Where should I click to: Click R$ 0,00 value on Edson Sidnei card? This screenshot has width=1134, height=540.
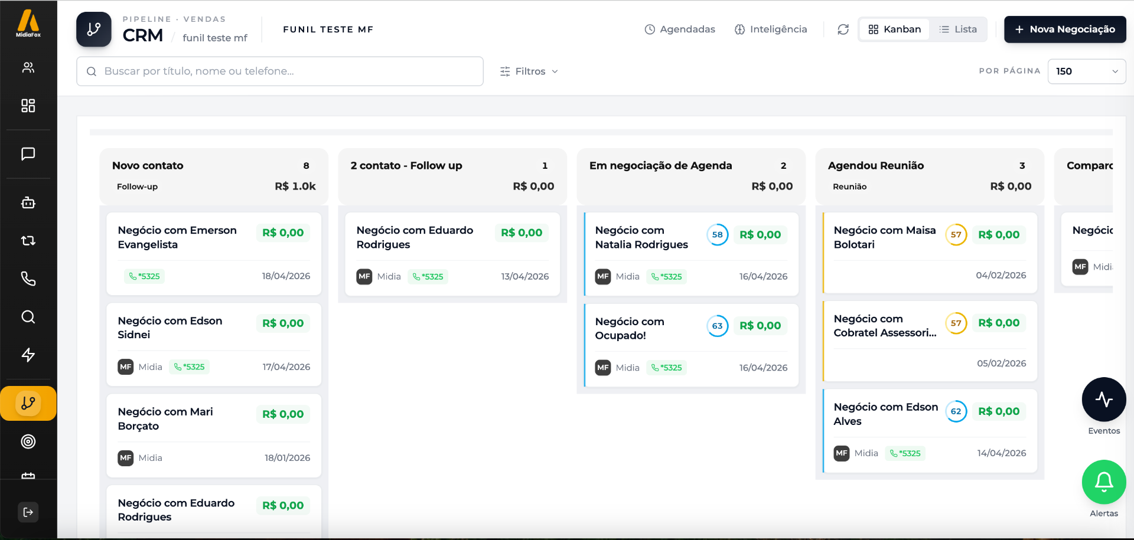pos(283,323)
